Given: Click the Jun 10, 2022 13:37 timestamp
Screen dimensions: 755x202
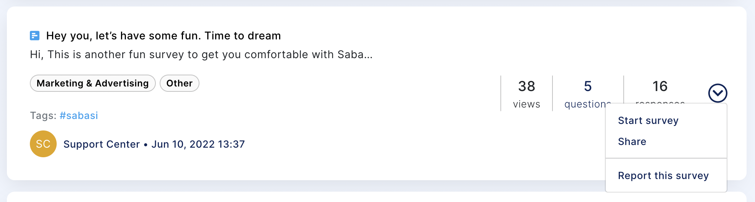Looking at the screenshot, I should [198, 144].
